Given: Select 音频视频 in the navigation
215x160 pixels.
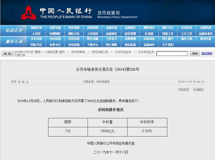Looking at the screenshot, I should tap(130, 39).
